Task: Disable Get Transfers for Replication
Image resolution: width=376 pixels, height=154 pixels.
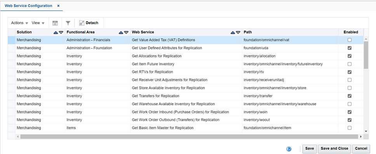Action: [350, 96]
